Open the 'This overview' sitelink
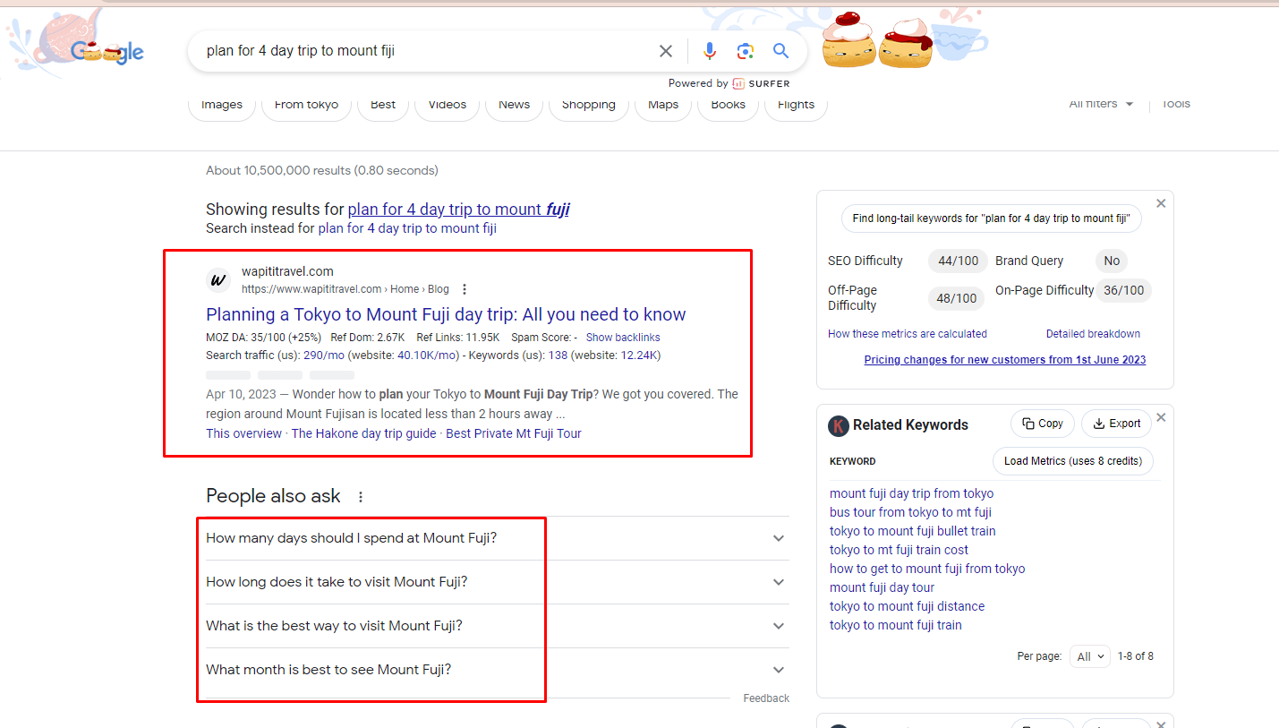Image resolution: width=1279 pixels, height=728 pixels. pos(243,433)
